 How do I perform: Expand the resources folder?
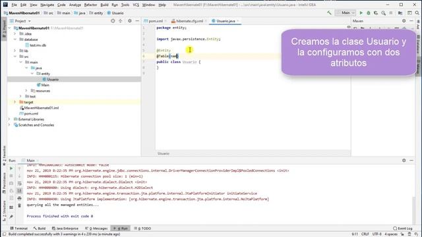coord(26,91)
